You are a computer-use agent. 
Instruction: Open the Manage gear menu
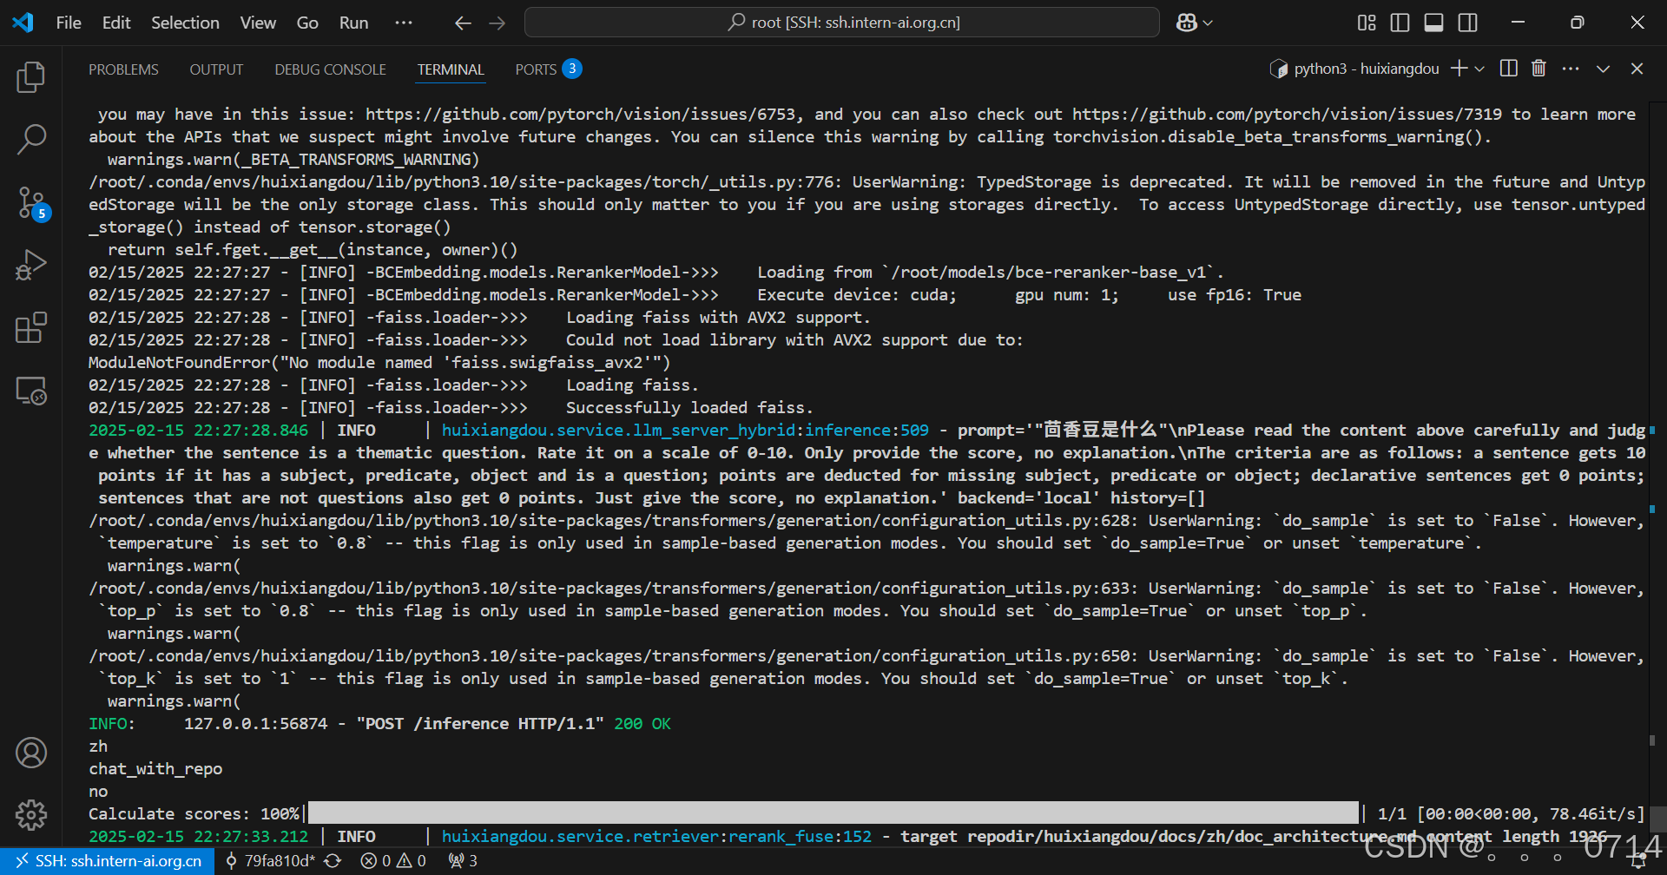click(x=31, y=814)
